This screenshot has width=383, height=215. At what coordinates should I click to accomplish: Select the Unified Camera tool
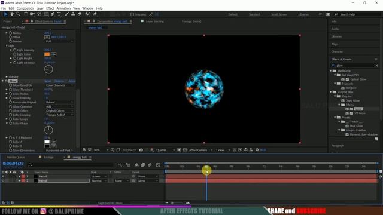(32, 14)
